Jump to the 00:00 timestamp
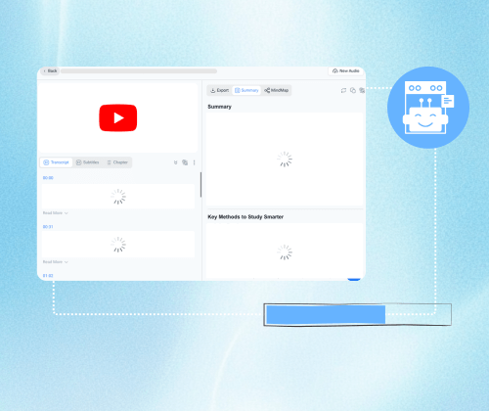The height and width of the screenshot is (411, 489). click(48, 178)
